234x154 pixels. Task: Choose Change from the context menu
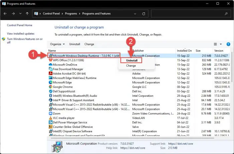click(x=131, y=66)
